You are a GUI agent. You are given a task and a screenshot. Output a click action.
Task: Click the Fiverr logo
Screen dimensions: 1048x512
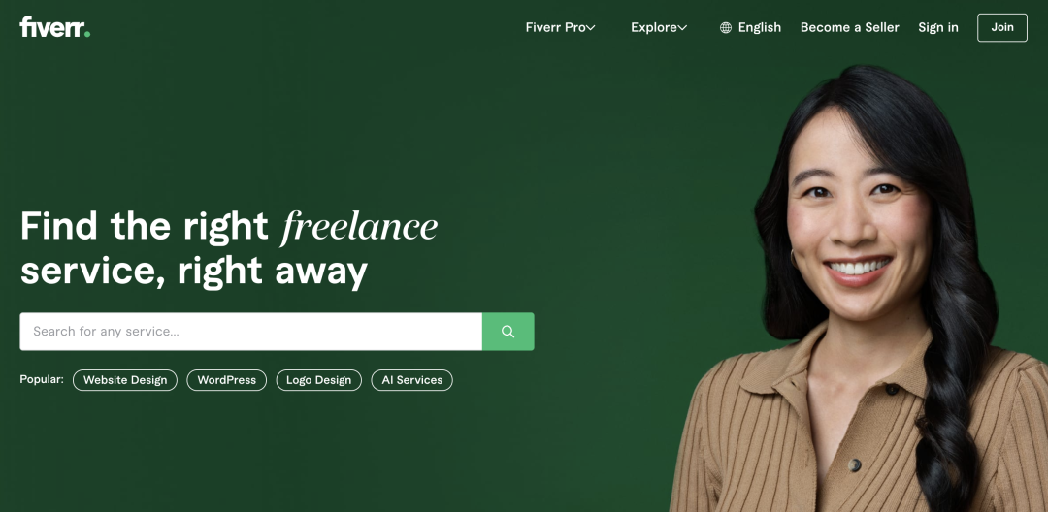point(54,27)
